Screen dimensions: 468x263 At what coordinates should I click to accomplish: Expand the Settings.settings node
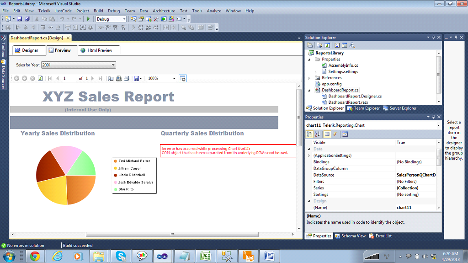coord(316,72)
